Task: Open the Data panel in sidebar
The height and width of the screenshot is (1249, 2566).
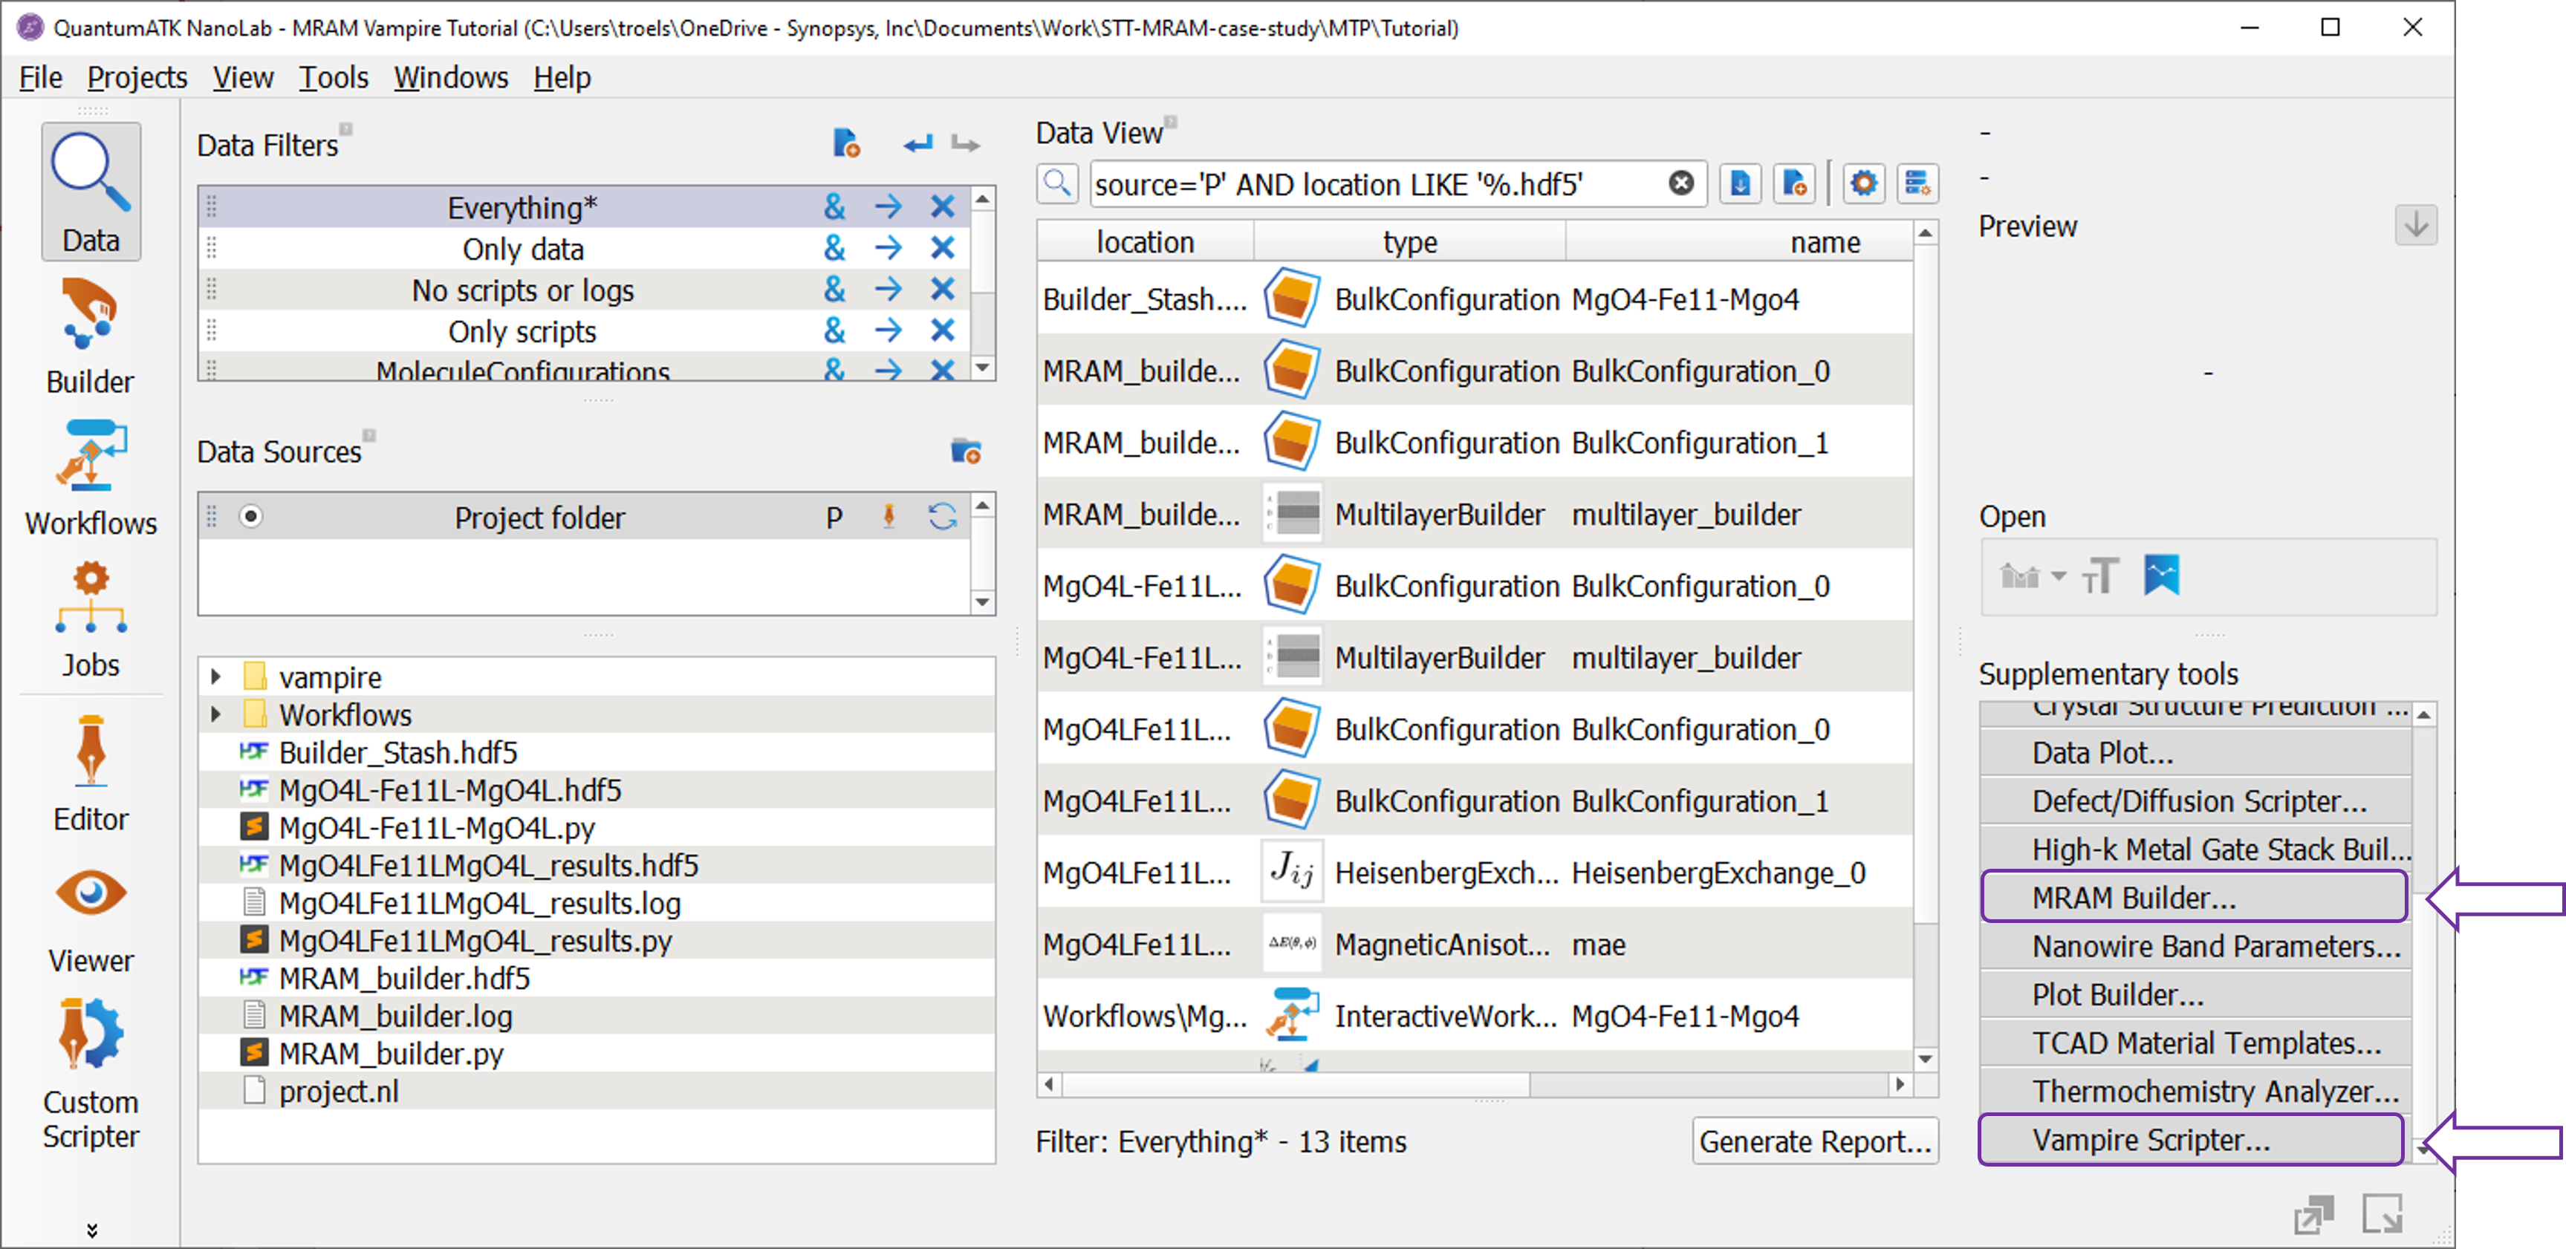Action: click(x=91, y=192)
